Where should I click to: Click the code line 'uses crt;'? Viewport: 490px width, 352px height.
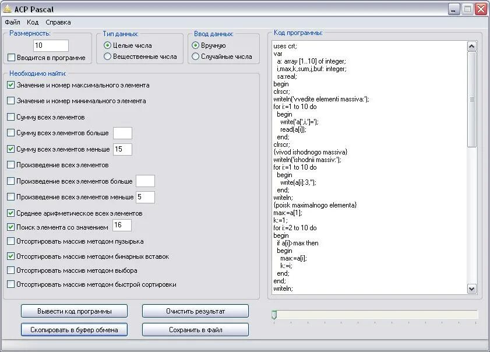click(285, 46)
